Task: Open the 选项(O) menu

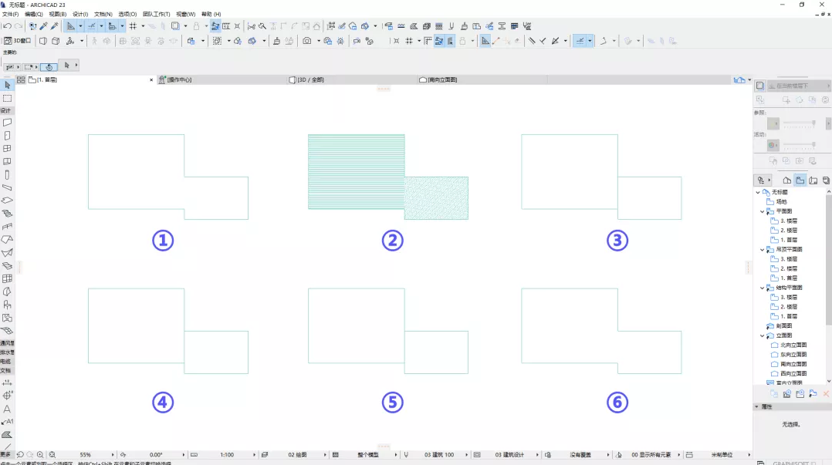Action: pos(127,15)
